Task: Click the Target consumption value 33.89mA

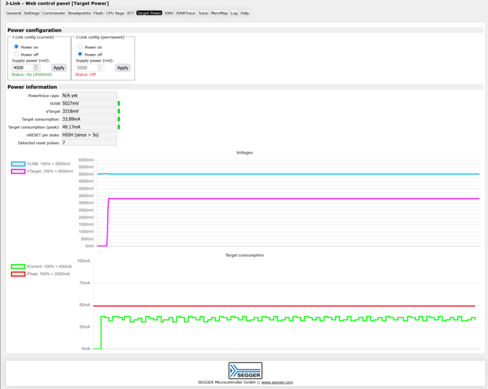Action: click(x=89, y=119)
